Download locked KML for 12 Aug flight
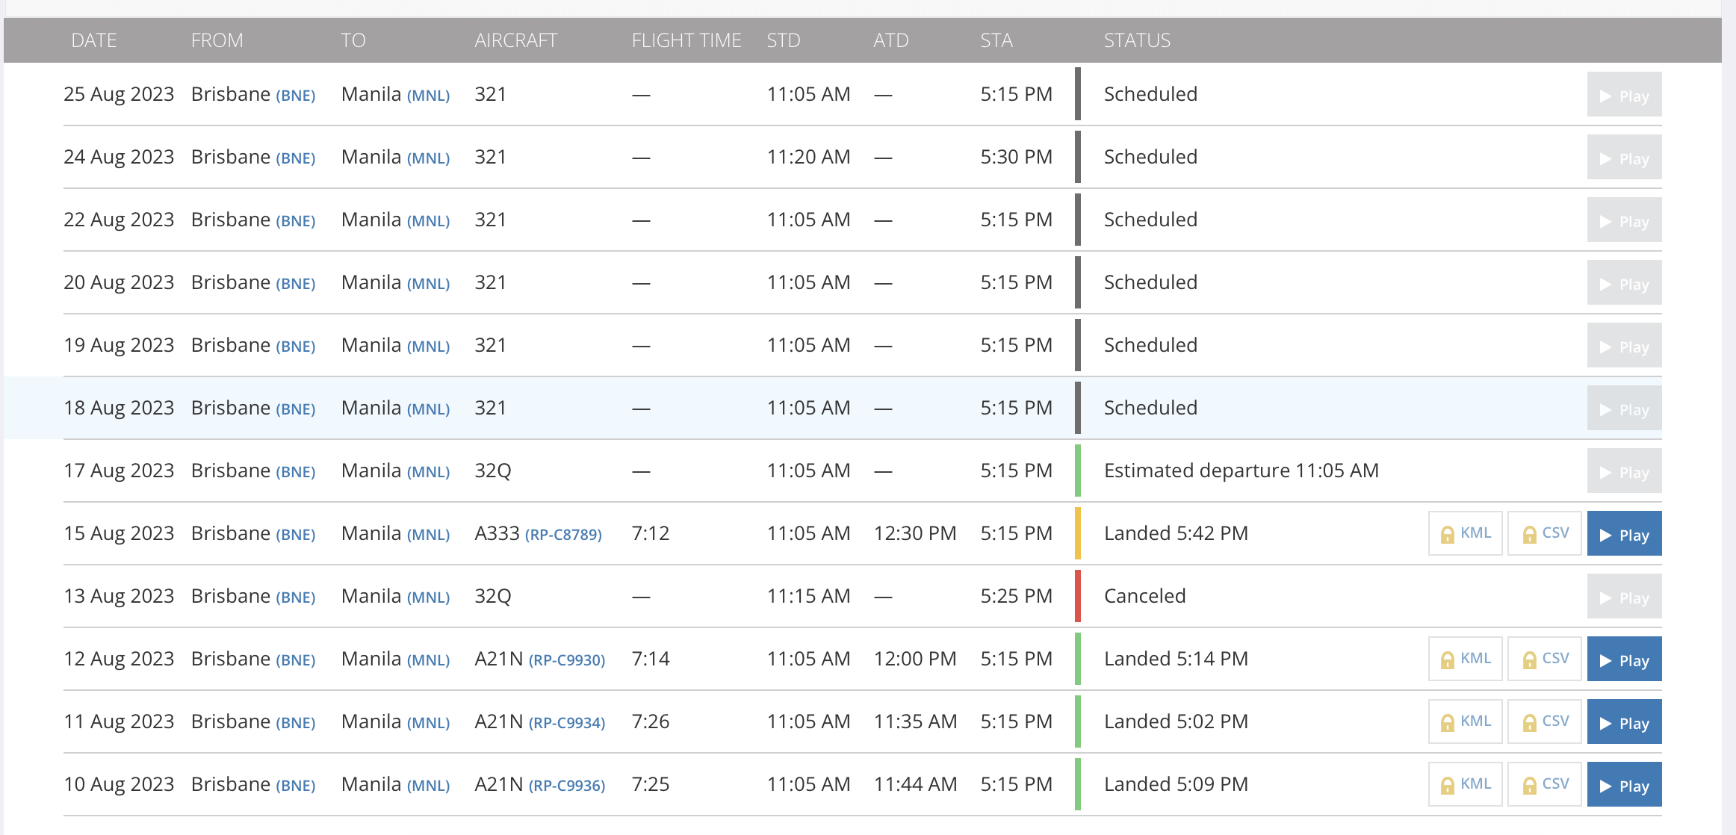The width and height of the screenshot is (1736, 835). (1465, 659)
